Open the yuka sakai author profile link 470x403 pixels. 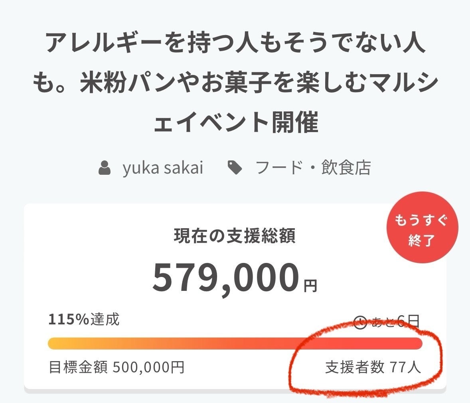(163, 168)
